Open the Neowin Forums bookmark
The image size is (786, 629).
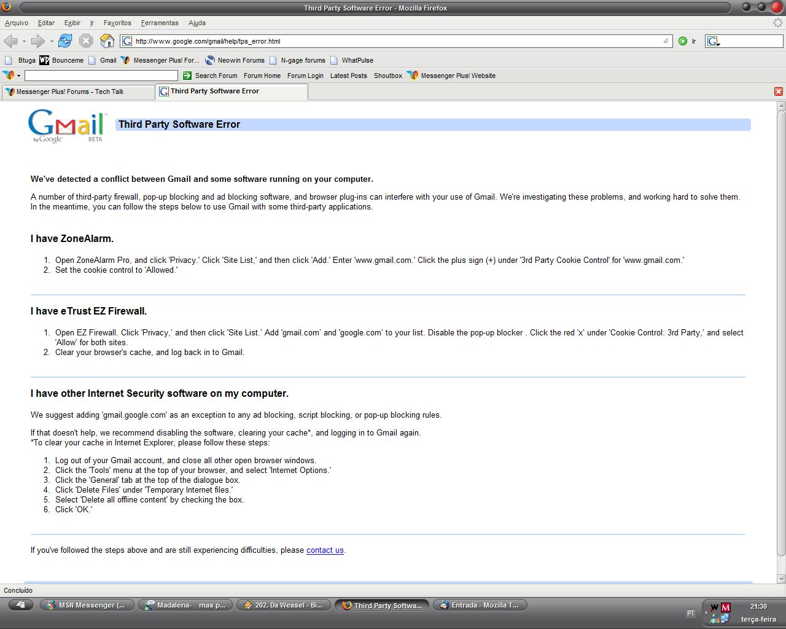(235, 60)
